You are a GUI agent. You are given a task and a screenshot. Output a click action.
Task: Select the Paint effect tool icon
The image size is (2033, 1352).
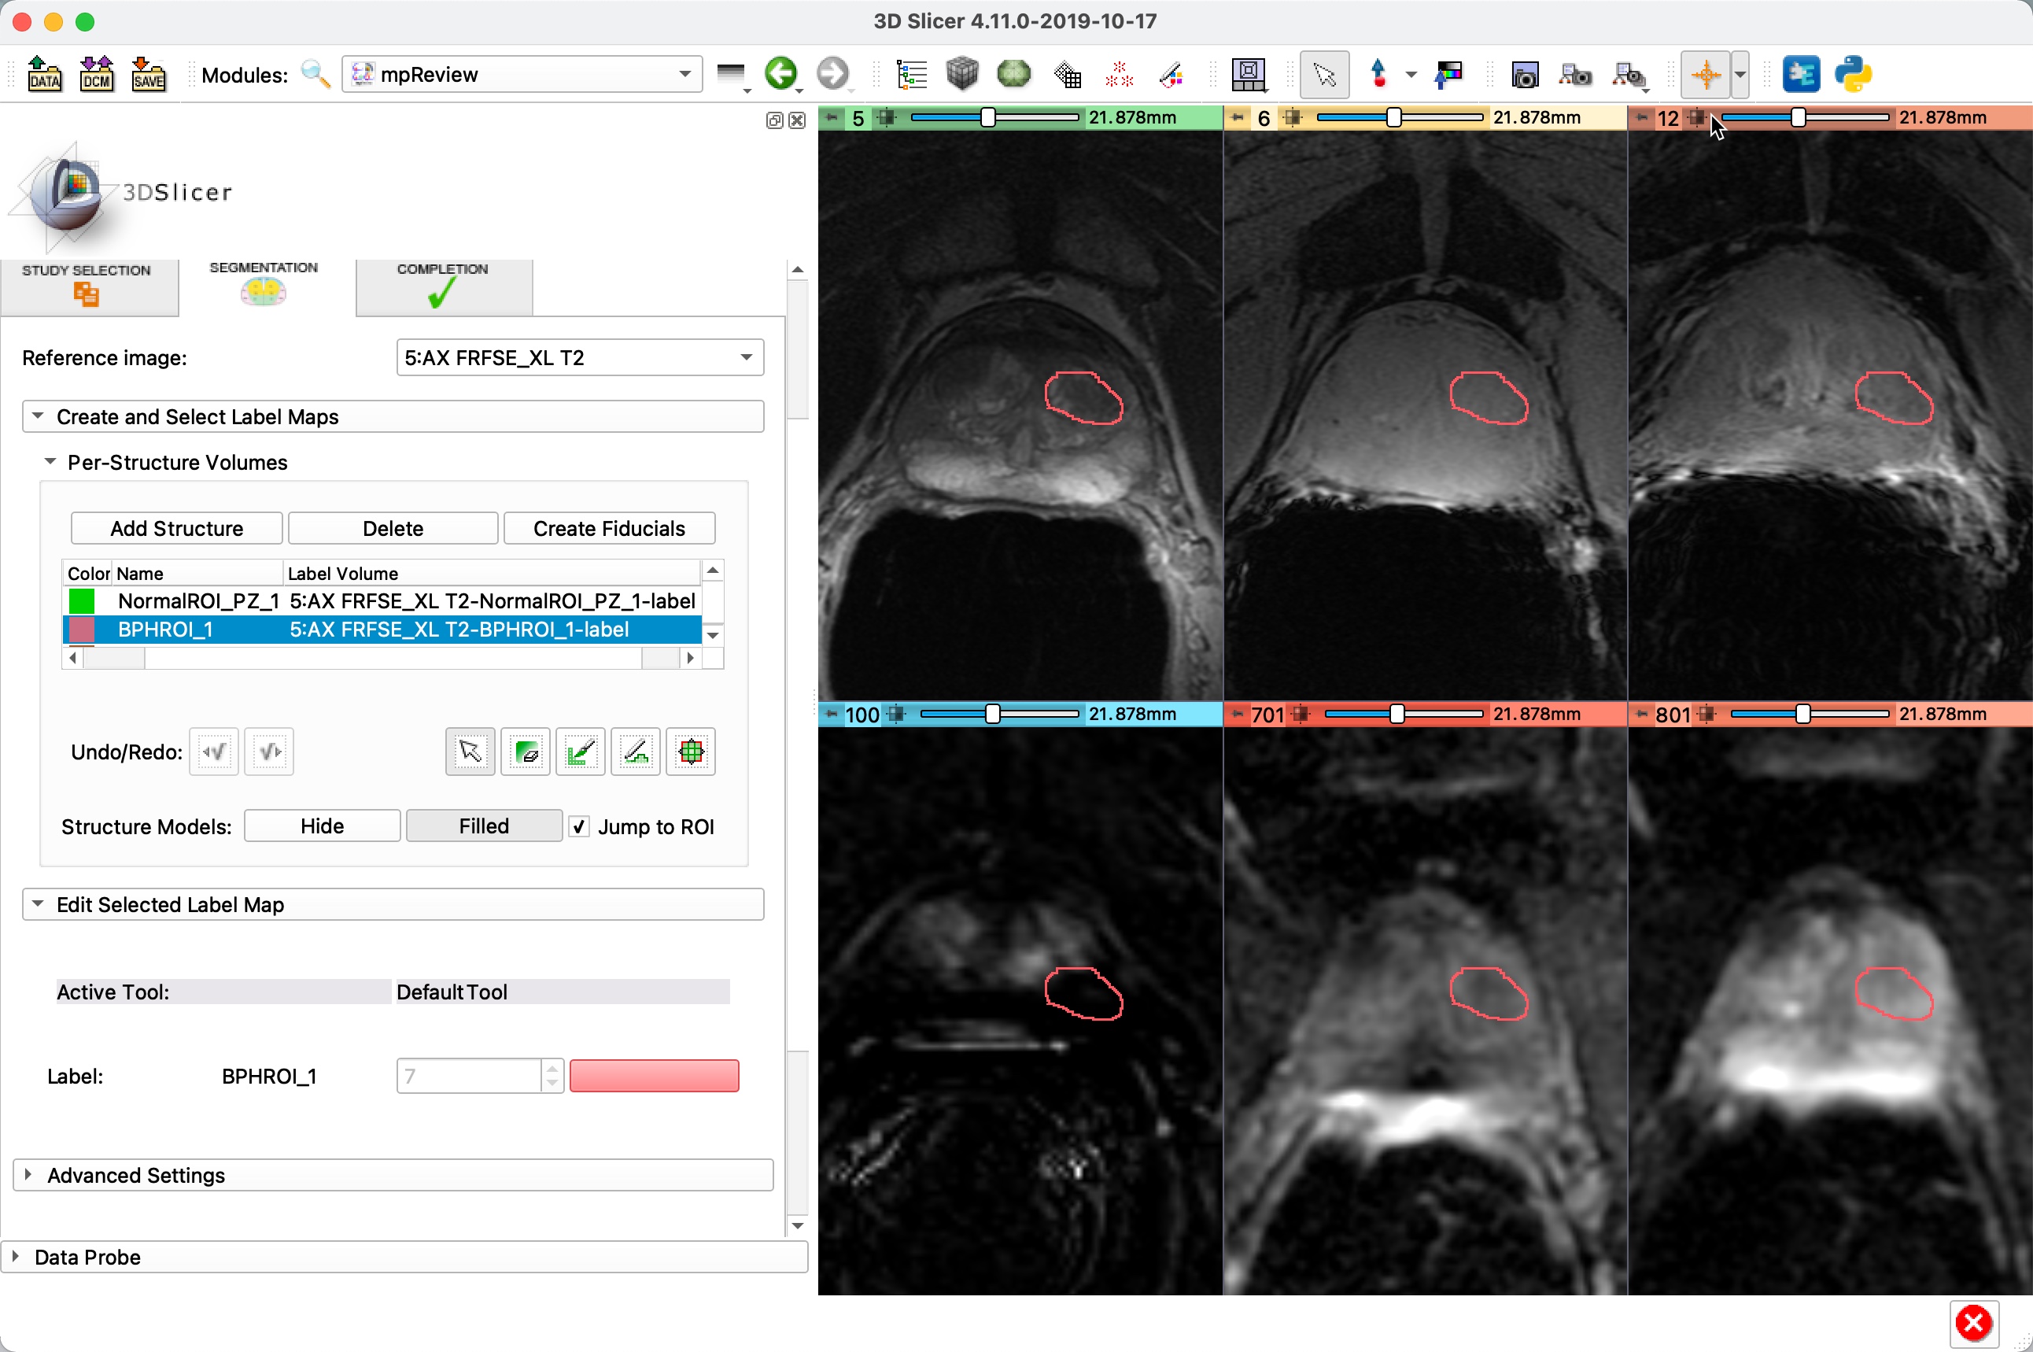pos(580,752)
